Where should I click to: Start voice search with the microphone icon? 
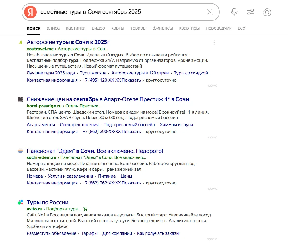(x=234, y=12)
